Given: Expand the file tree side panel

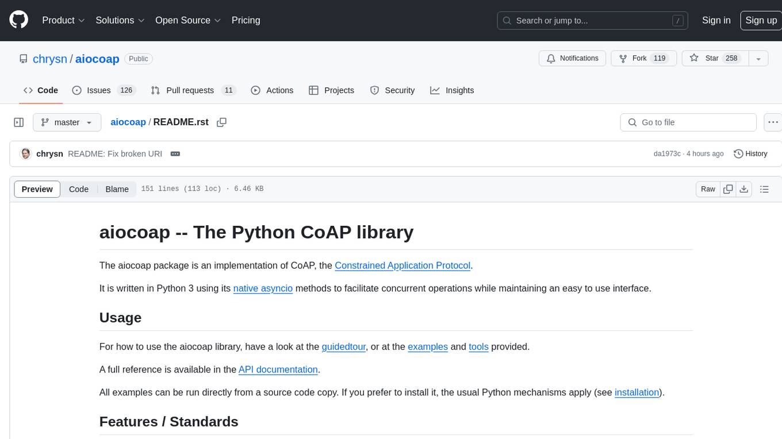Looking at the screenshot, I should 19,122.
